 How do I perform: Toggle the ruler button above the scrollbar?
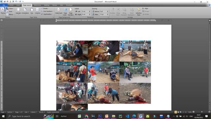(x=210, y=20)
